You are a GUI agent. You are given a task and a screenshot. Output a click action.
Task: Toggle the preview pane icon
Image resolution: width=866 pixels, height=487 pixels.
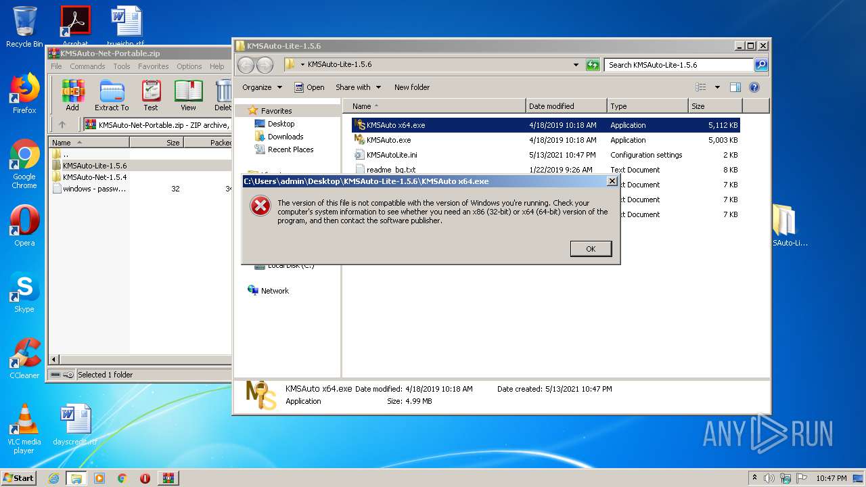click(x=735, y=87)
